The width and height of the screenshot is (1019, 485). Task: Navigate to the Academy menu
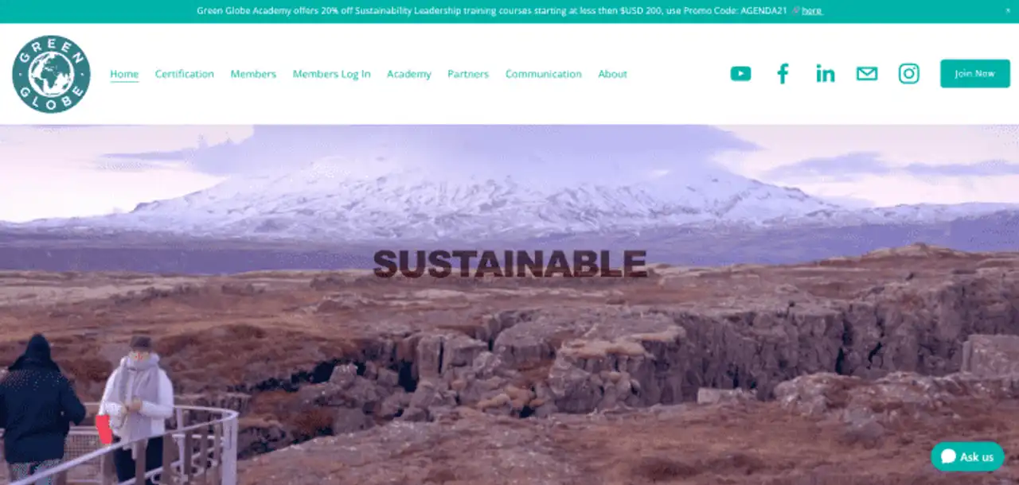(x=409, y=74)
